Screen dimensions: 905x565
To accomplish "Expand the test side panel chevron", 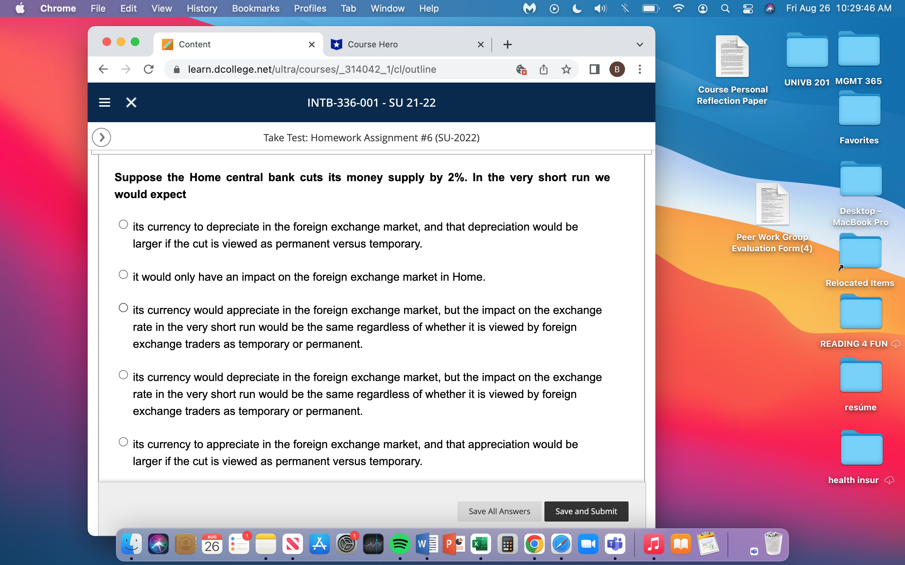I will pos(101,137).
